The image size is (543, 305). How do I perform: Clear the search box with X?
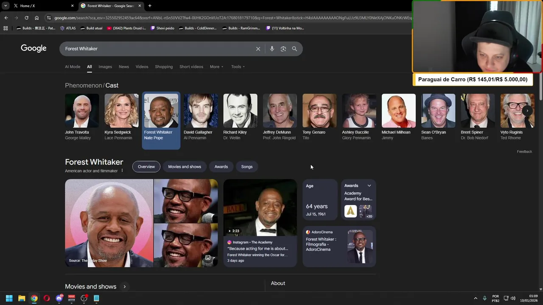point(258,49)
